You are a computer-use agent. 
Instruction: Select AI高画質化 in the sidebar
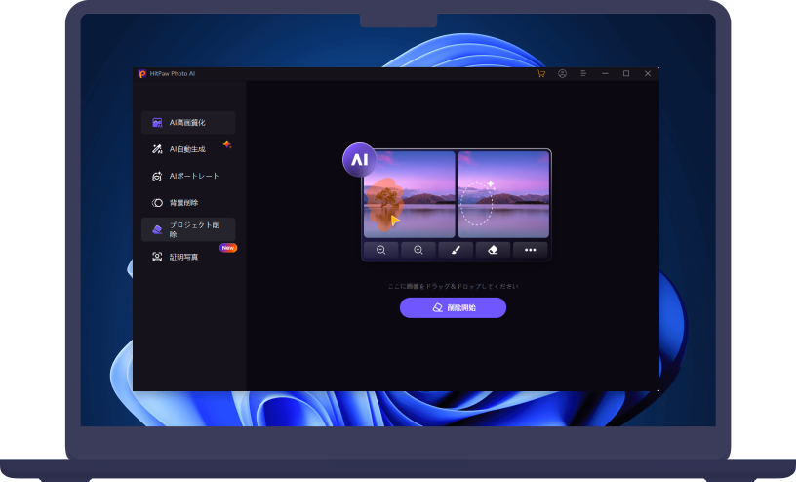coord(188,122)
